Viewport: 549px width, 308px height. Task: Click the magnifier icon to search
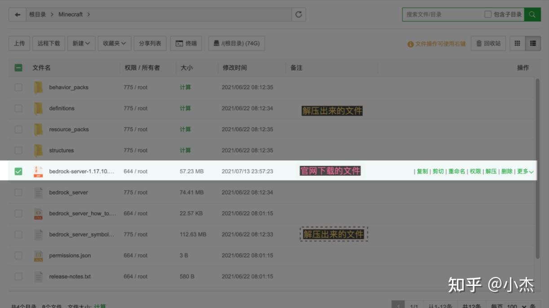[532, 14]
